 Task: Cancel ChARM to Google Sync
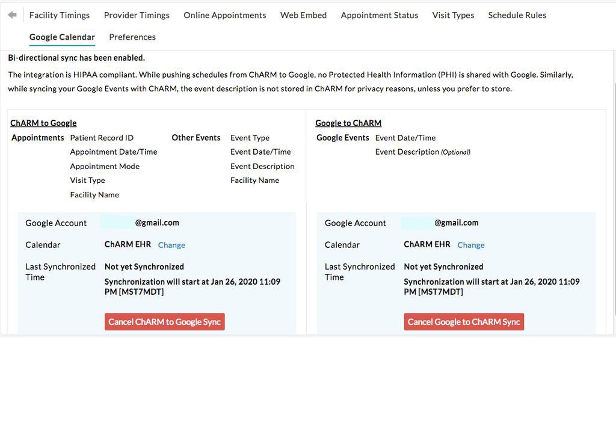click(164, 321)
